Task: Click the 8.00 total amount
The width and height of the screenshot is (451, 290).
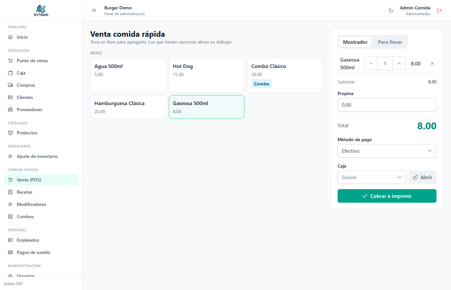Action: [427, 126]
